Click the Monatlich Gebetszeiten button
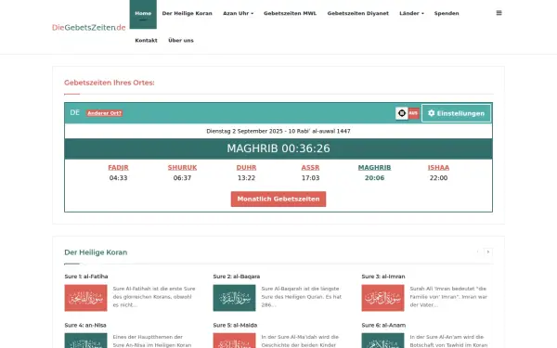The height and width of the screenshot is (348, 557). pyautogui.click(x=278, y=199)
